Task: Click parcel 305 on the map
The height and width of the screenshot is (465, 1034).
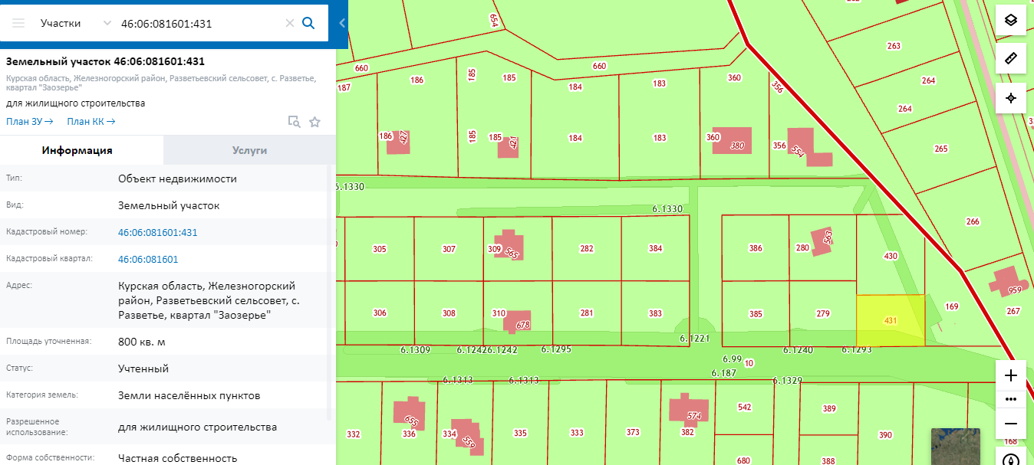Action: tap(380, 249)
